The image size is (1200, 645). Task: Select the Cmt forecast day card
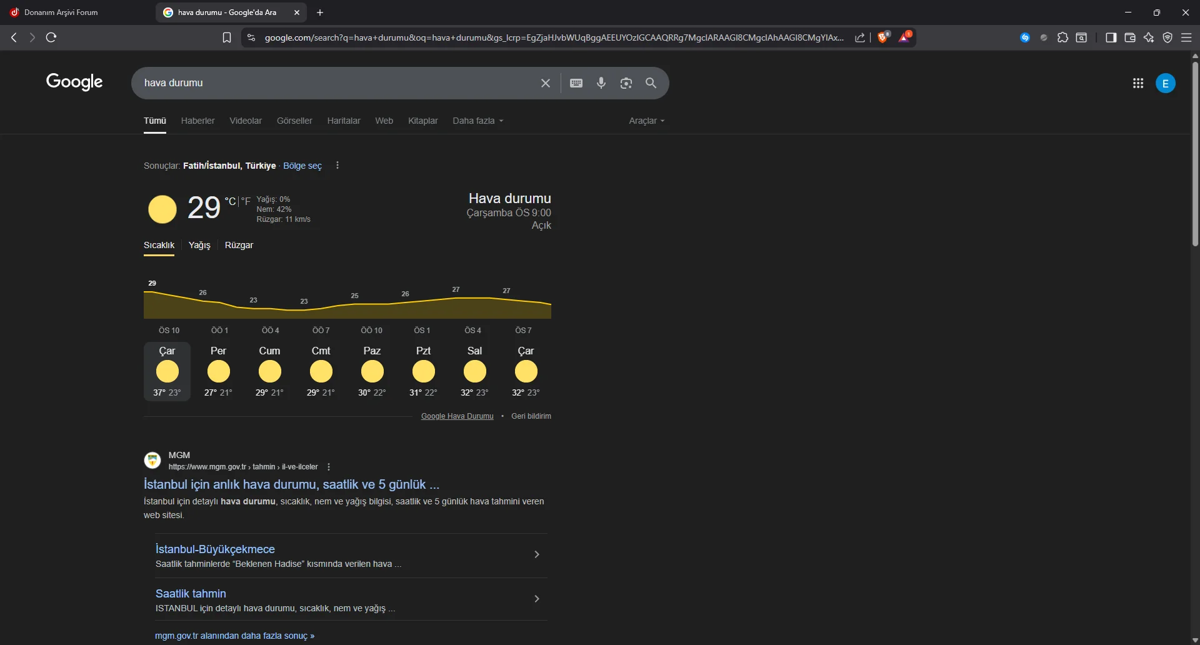(x=321, y=371)
